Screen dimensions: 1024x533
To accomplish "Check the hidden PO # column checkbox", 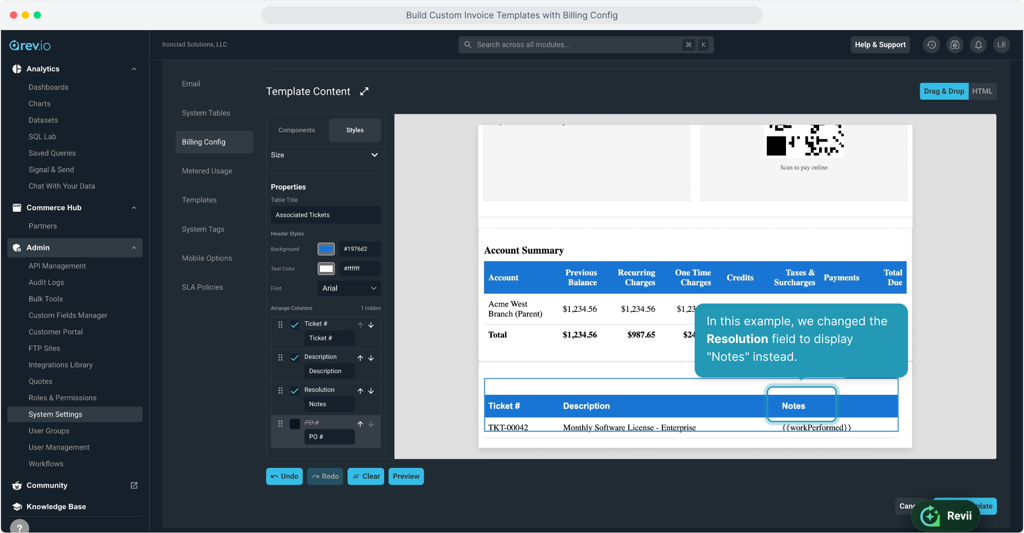I will tap(295, 424).
